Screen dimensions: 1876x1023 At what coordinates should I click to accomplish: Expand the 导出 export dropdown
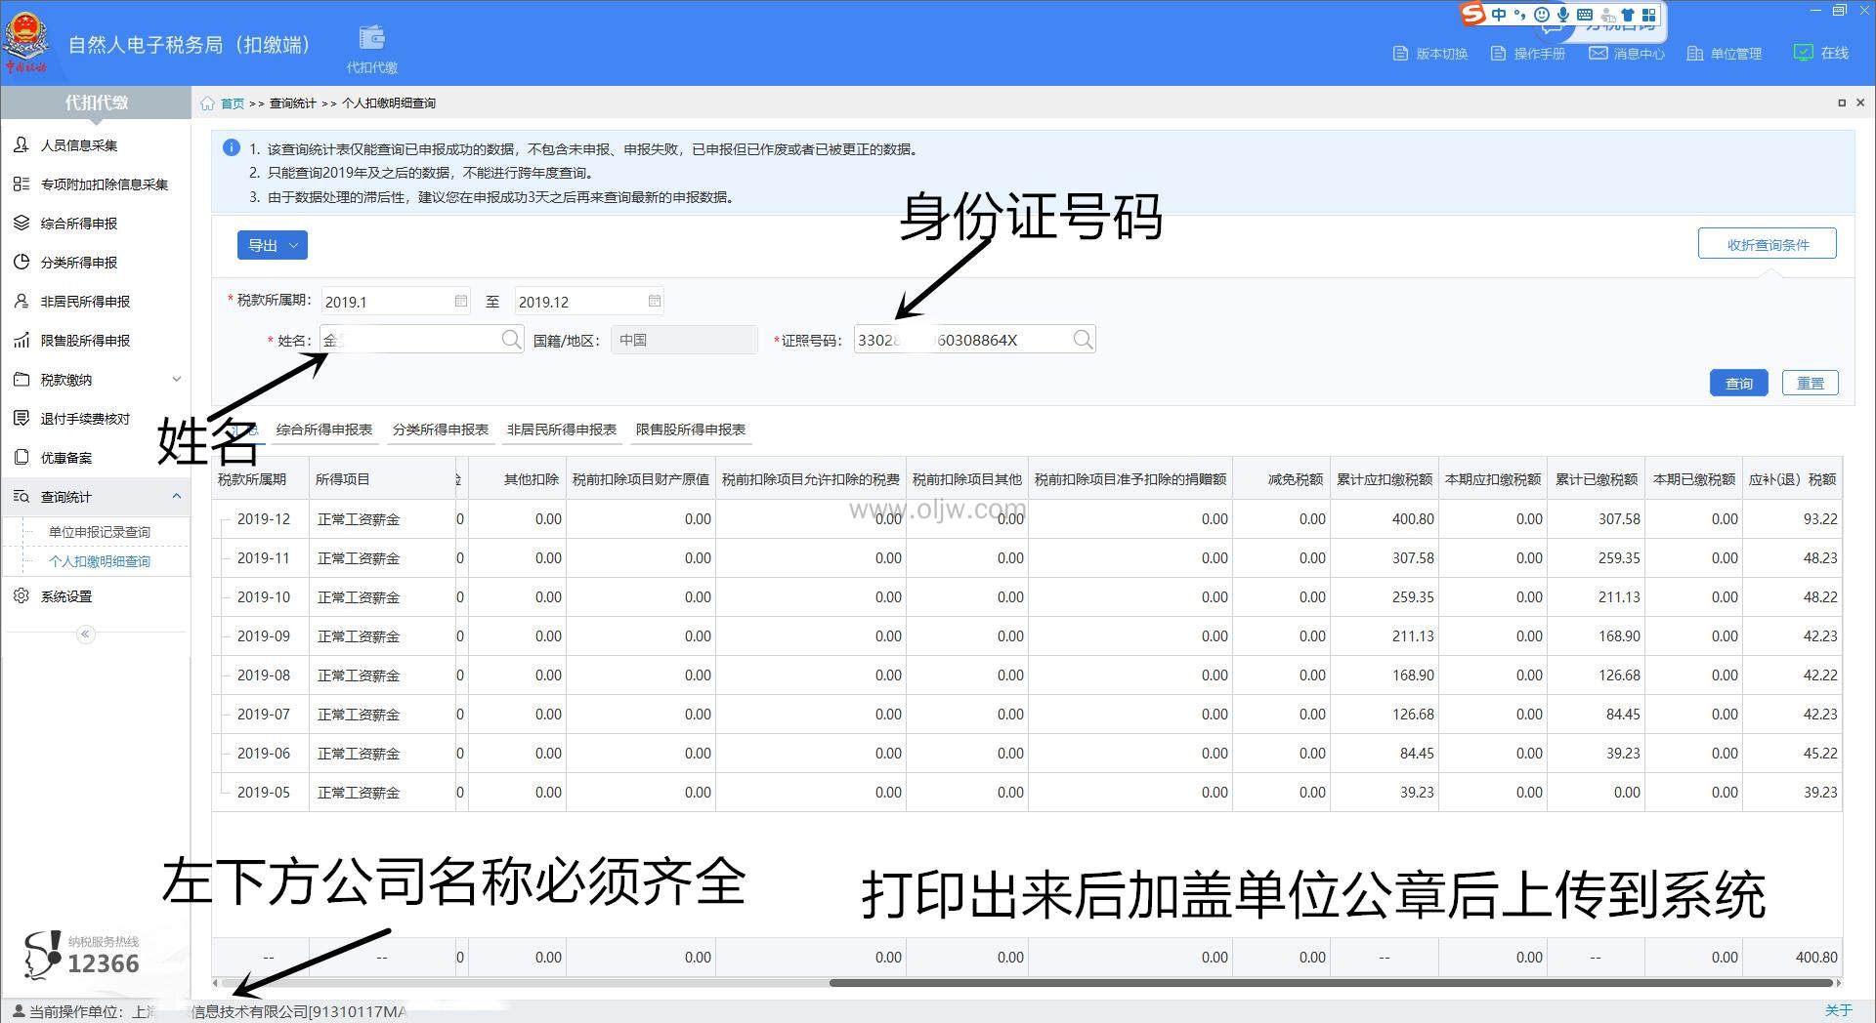(273, 245)
